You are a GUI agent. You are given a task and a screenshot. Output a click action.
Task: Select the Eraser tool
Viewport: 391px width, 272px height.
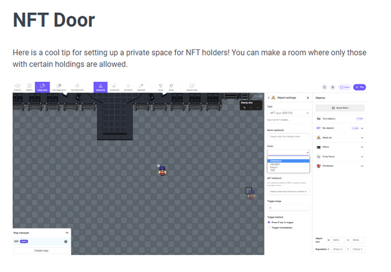(114, 87)
